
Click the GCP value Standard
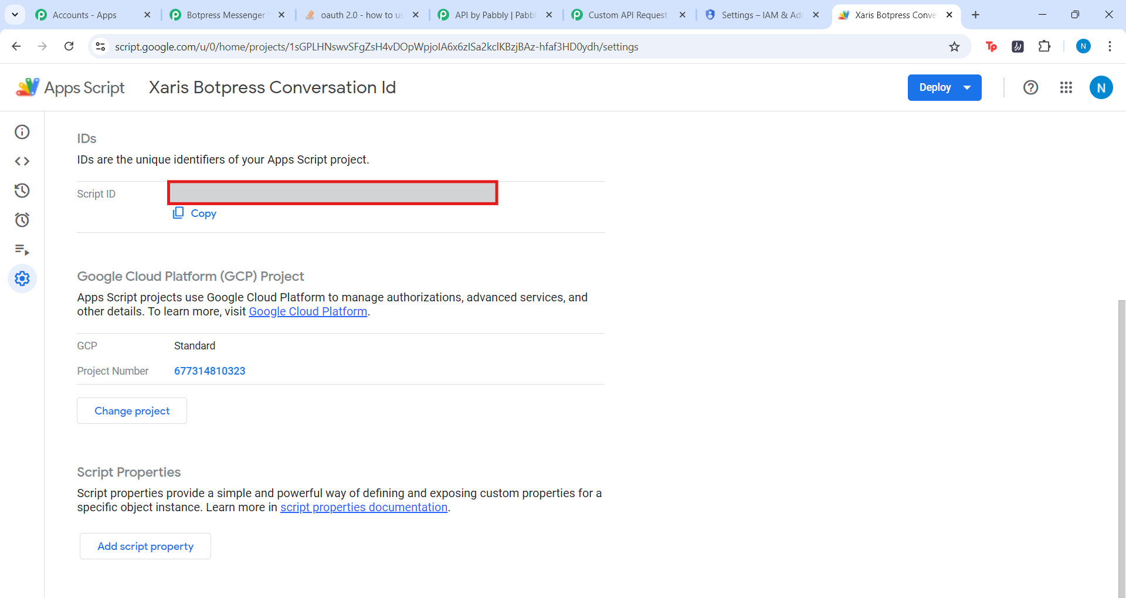point(195,346)
